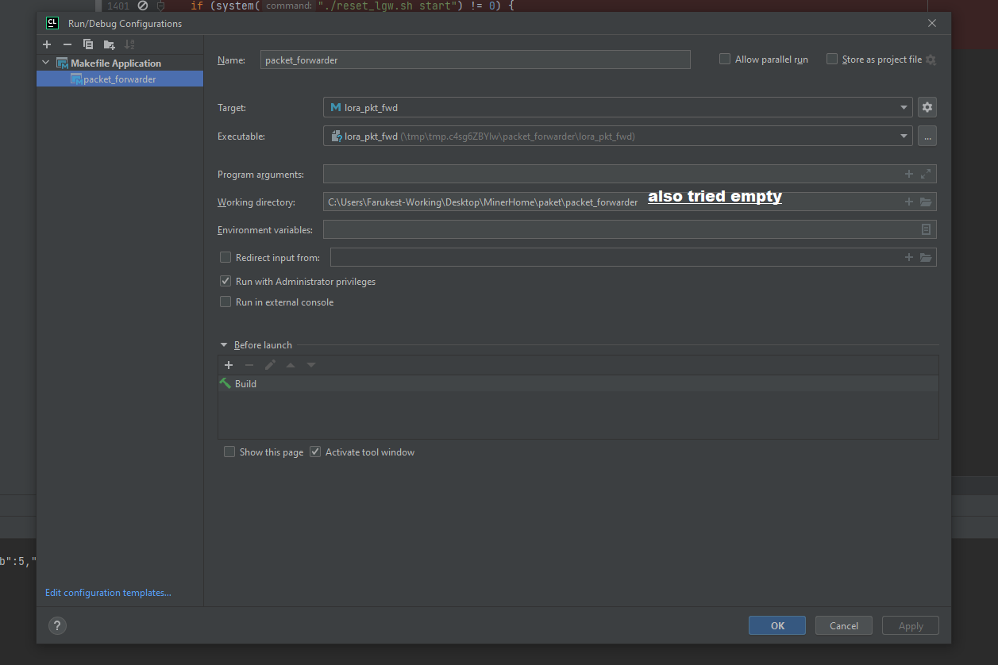Click the Apply button
Screen dimensions: 998x665
[x=911, y=625]
